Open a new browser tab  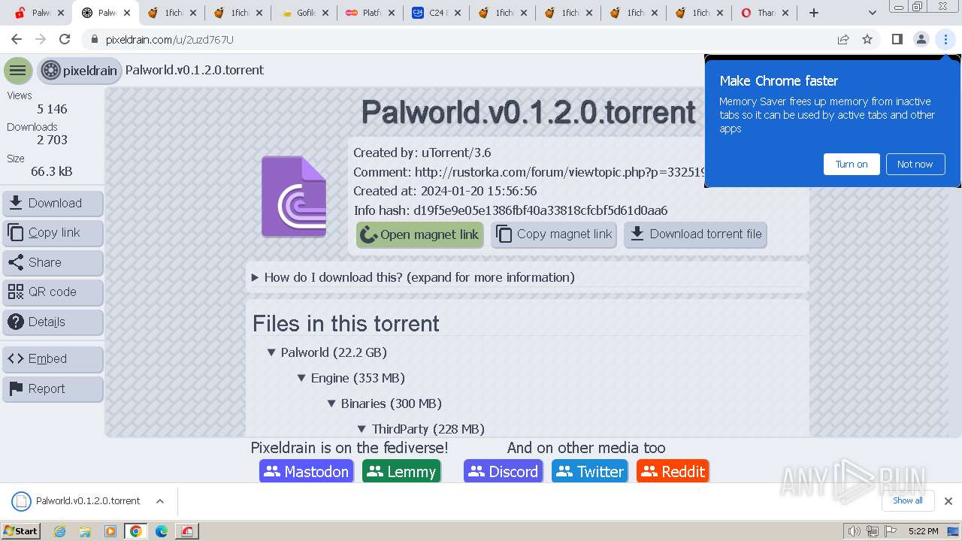click(x=814, y=13)
